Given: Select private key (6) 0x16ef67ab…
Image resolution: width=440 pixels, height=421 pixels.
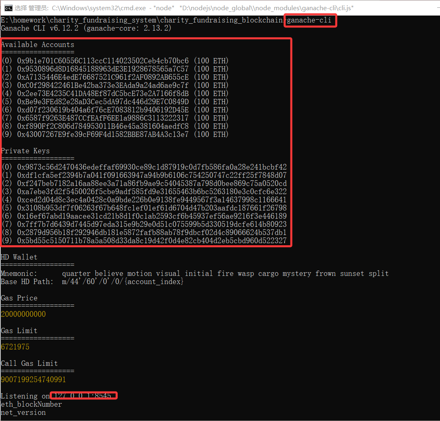Looking at the screenshot, I should coord(152,216).
